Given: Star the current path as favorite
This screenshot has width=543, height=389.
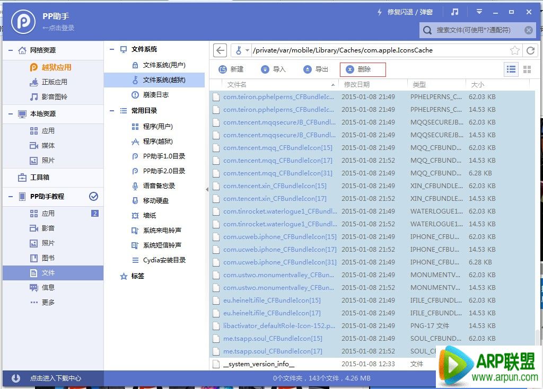Looking at the screenshot, I should 515,50.
